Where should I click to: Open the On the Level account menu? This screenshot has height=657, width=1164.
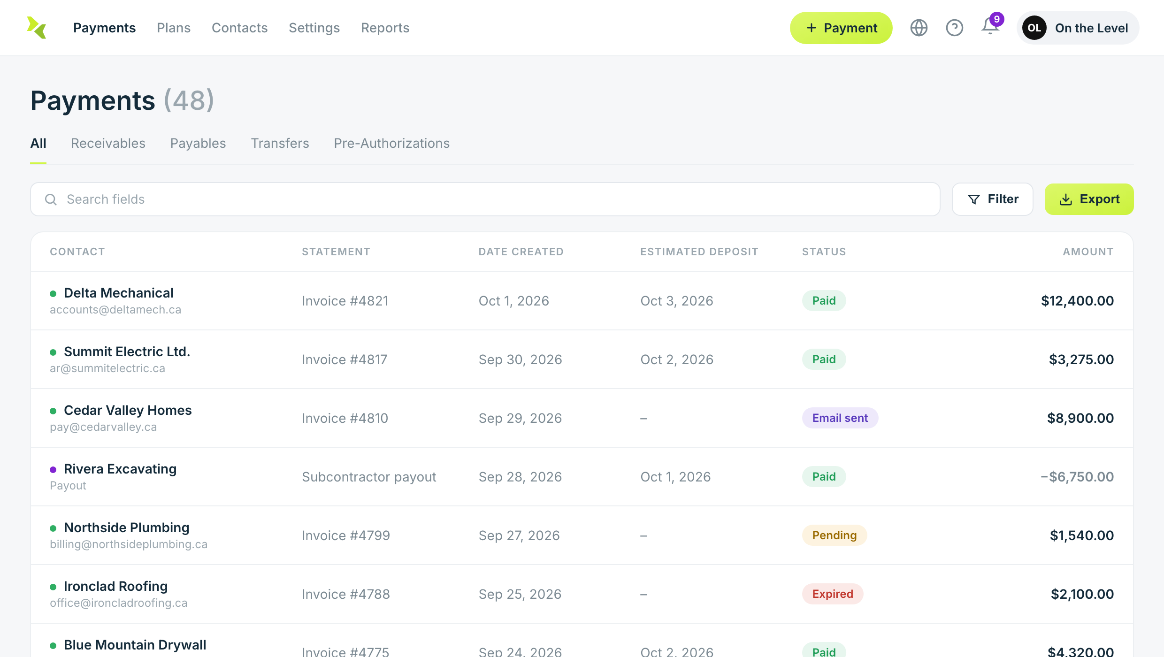[1078, 28]
